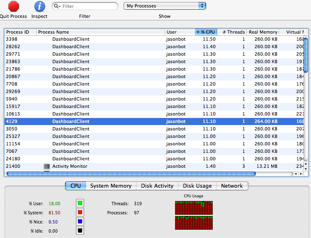The height and width of the screenshot is (238, 311).
Task: Select process row with ID 21786
Action: [x=154, y=69]
